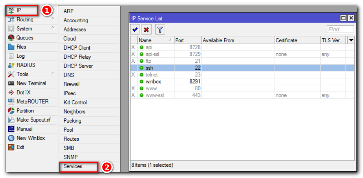Open Firewall from the IP submenu
Image resolution: width=363 pixels, height=178 pixels.
71,84
